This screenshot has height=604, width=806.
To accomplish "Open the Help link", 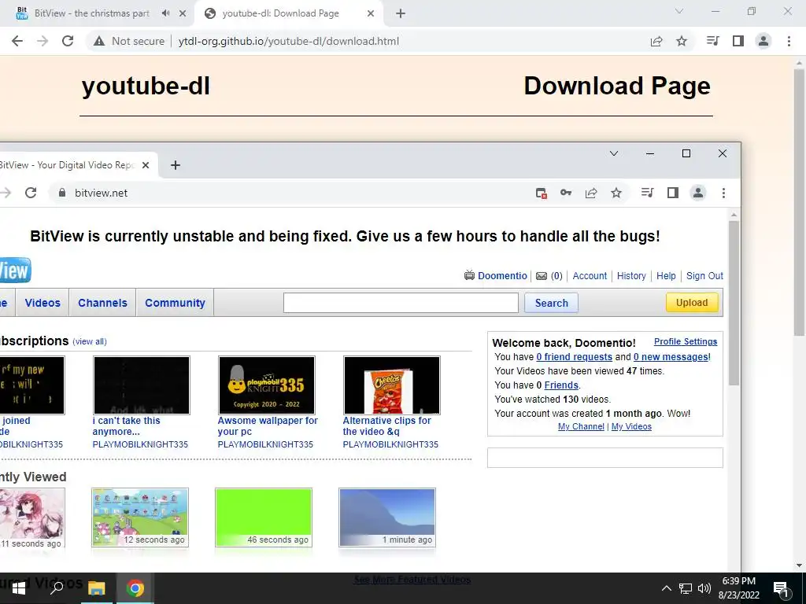I will click(666, 276).
